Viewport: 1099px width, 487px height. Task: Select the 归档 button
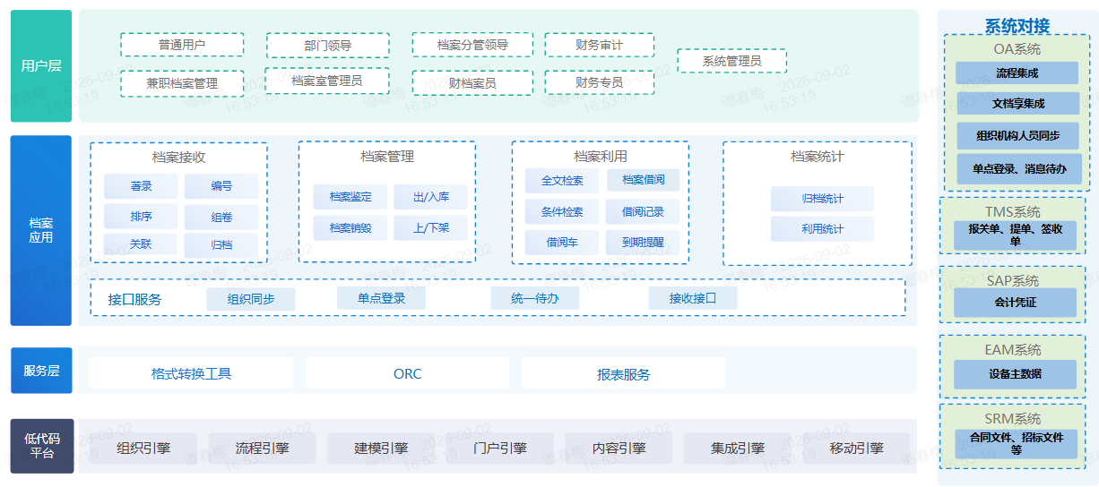(x=221, y=244)
